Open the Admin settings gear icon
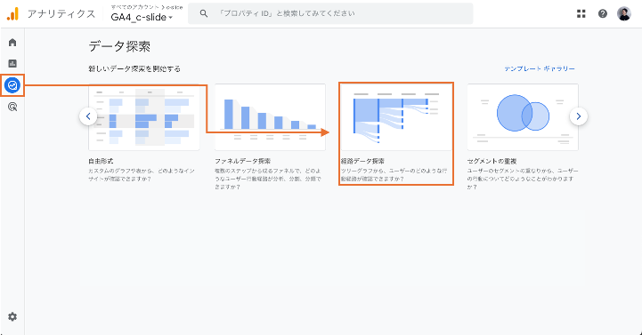642x335 pixels. [12, 316]
